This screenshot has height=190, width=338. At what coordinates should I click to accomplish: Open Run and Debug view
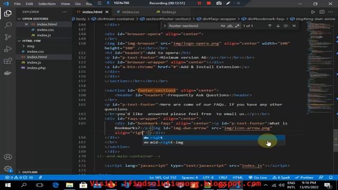click(x=8, y=49)
